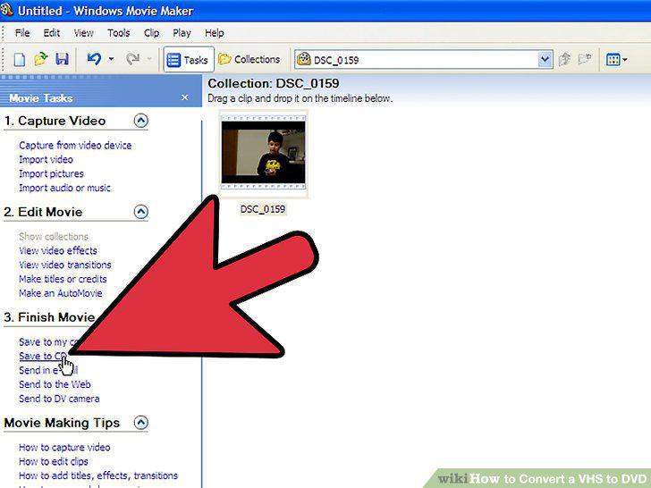
Task: Select the DSC_0159 video clip thumbnail
Action: pyautogui.click(x=263, y=153)
